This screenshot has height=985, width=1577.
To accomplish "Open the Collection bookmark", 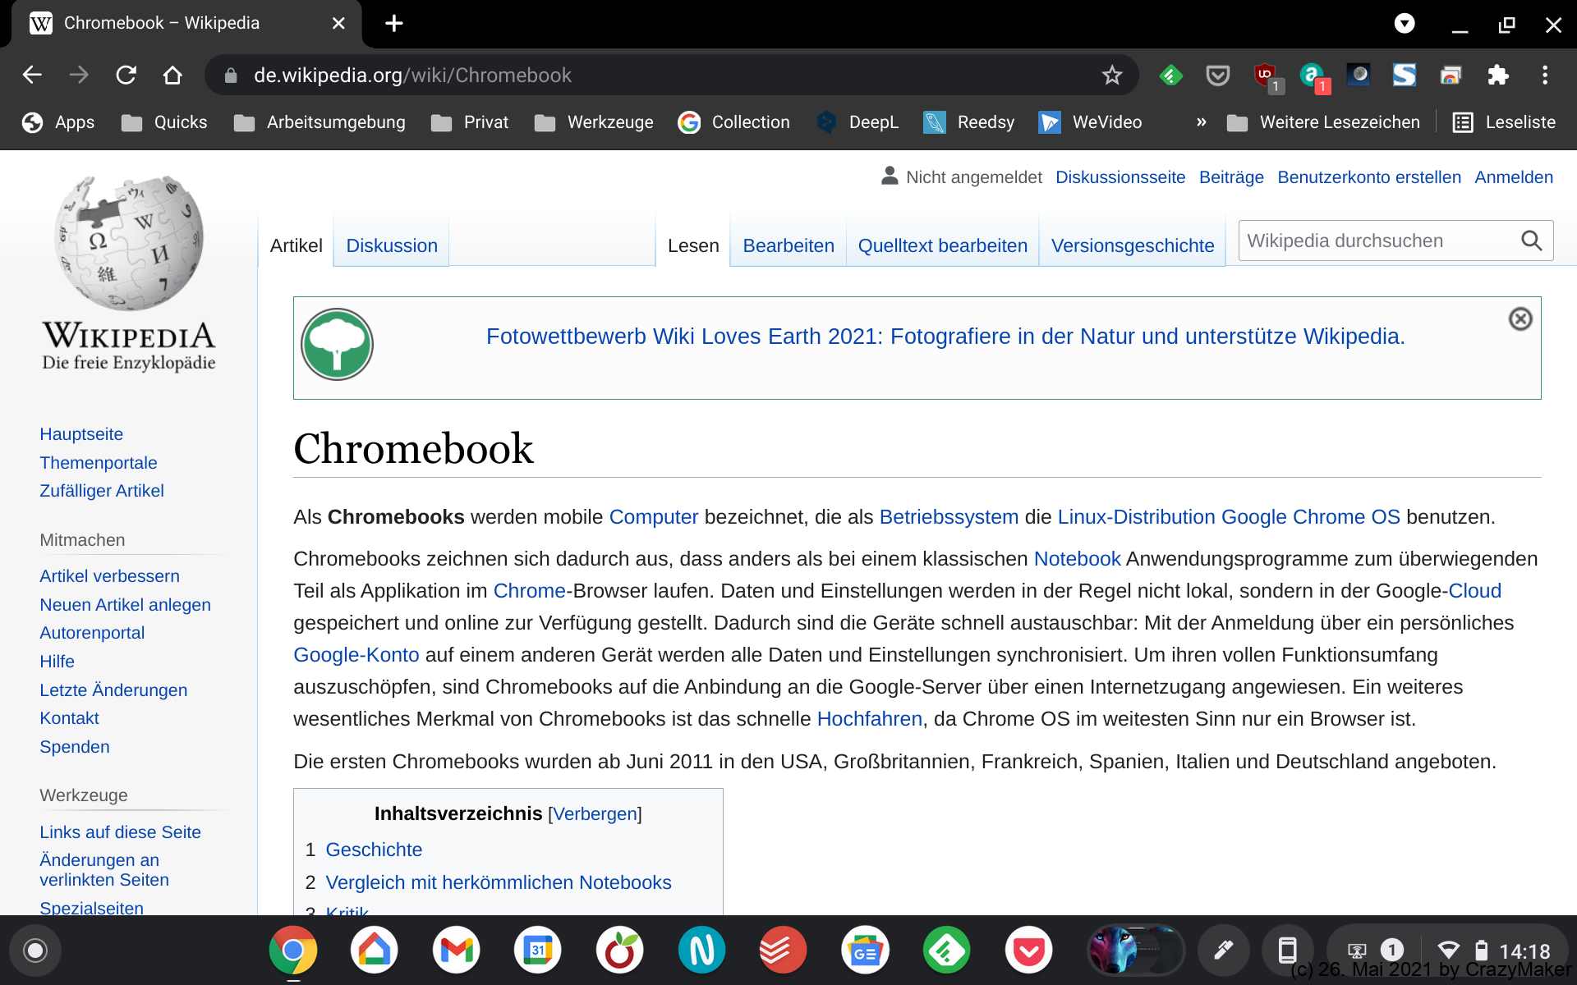I will pyautogui.click(x=733, y=122).
